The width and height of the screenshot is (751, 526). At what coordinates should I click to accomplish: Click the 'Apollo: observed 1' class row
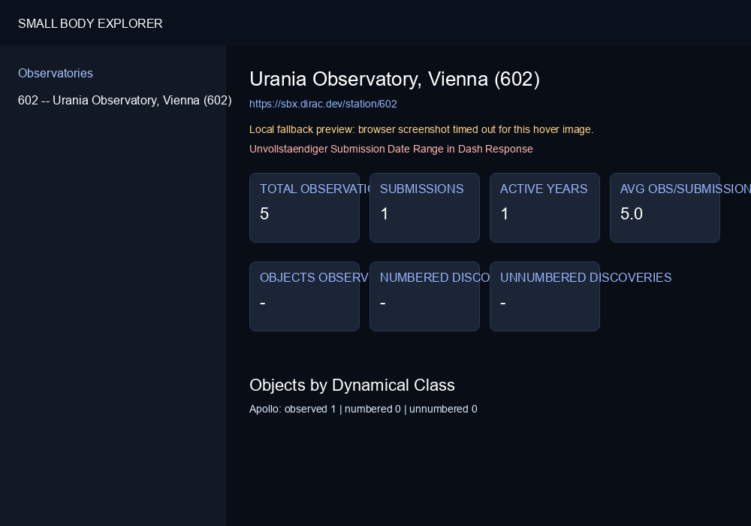363,409
